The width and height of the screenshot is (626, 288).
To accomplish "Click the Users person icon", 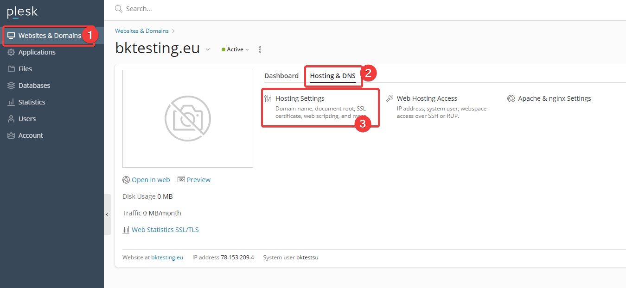I will point(11,119).
